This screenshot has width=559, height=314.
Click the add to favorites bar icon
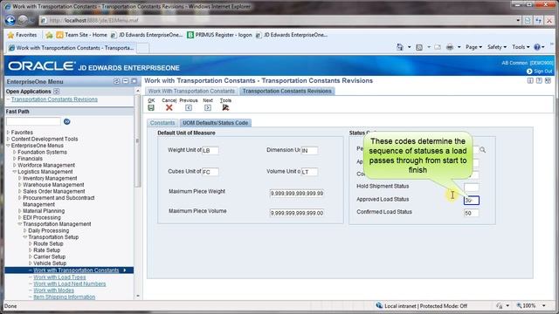pos(49,35)
